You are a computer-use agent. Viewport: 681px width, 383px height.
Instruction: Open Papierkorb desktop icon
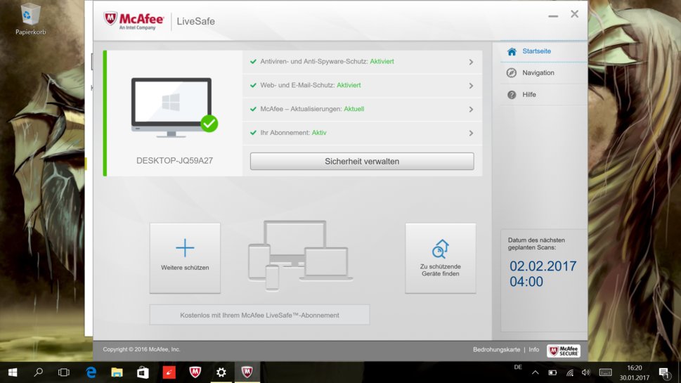point(30,19)
